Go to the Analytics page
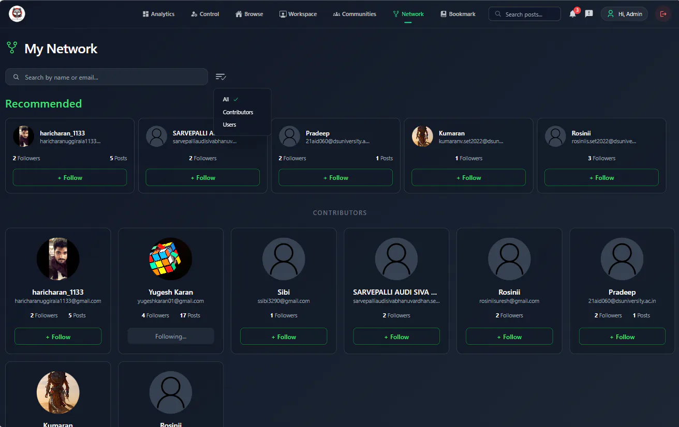This screenshot has height=427, width=679. 158,14
